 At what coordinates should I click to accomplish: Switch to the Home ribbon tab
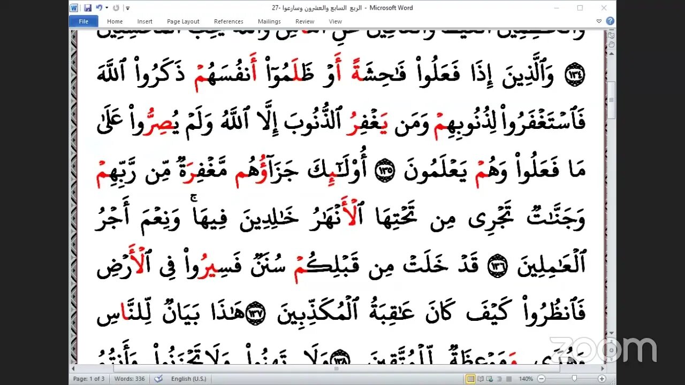click(x=115, y=21)
